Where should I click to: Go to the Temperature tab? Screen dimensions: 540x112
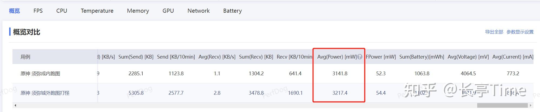tap(97, 11)
